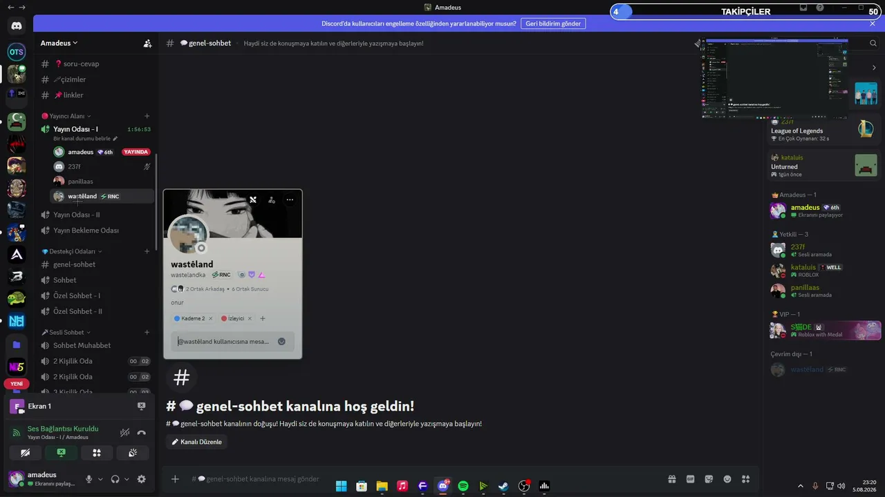Select panillaas in voice channel list
Screen dimensions: 885x497
coord(102,182)
